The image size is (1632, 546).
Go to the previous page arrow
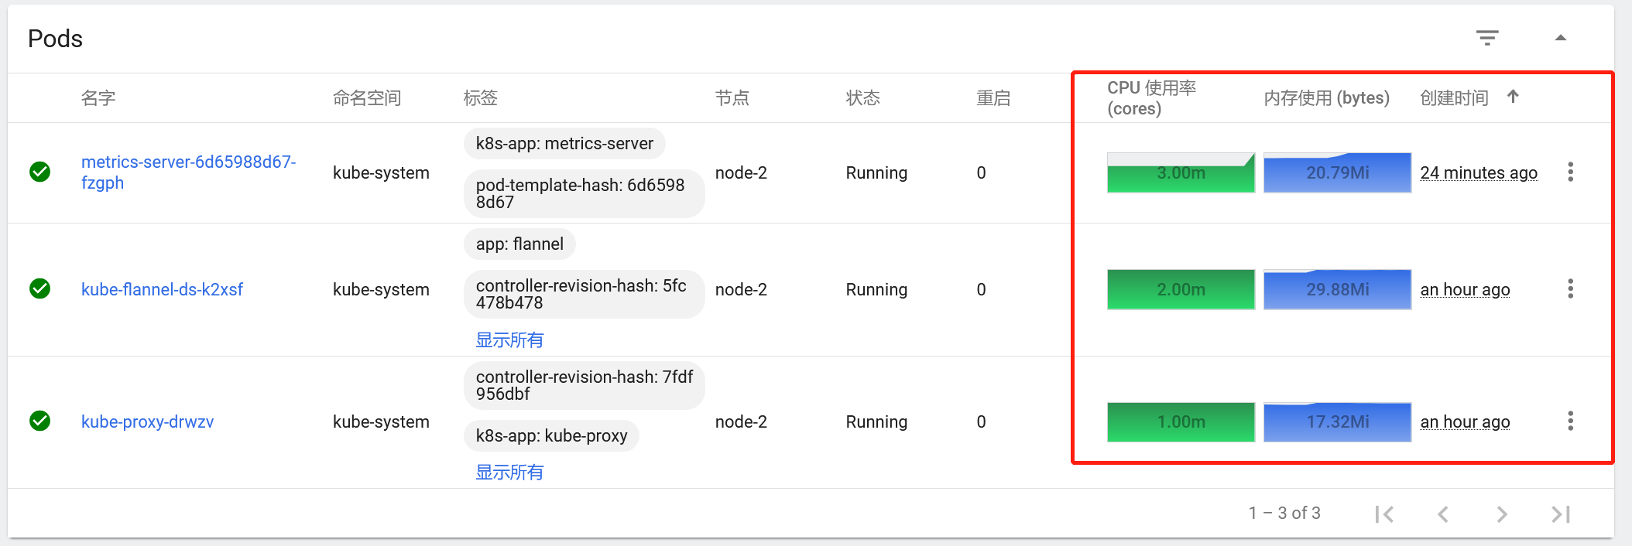click(1443, 514)
